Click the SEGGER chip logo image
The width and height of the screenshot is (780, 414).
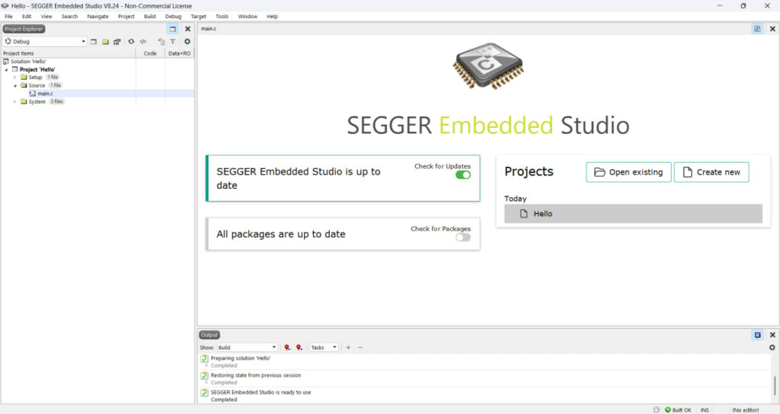(488, 65)
